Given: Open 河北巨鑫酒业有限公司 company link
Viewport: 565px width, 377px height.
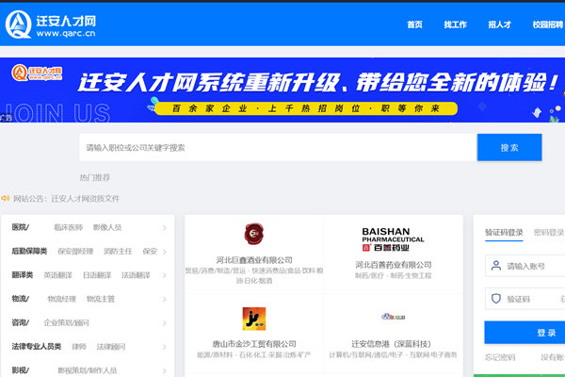Looking at the screenshot, I should 254,260.
